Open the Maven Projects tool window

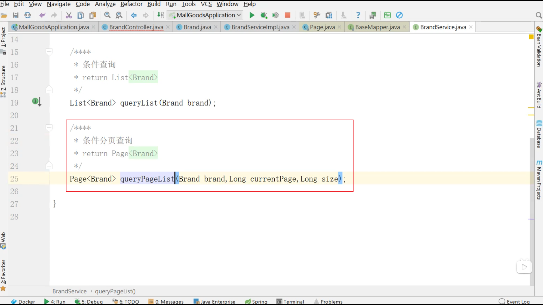pyautogui.click(x=539, y=180)
